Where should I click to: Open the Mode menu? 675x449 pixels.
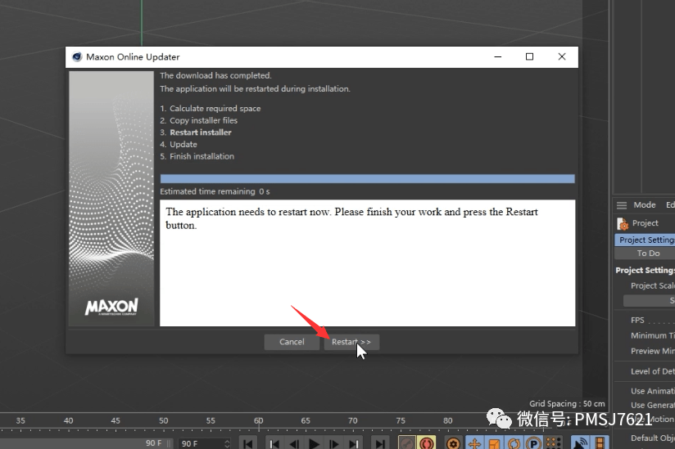(x=645, y=205)
